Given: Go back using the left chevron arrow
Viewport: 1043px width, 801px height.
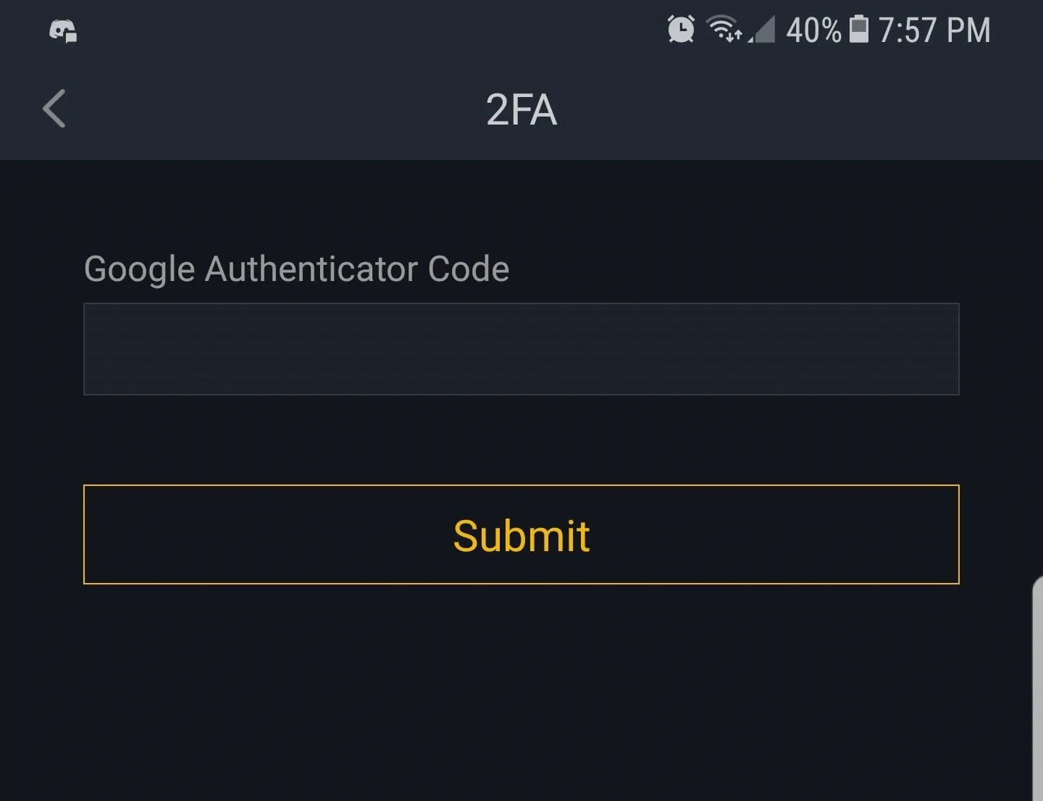Looking at the screenshot, I should click(x=54, y=109).
